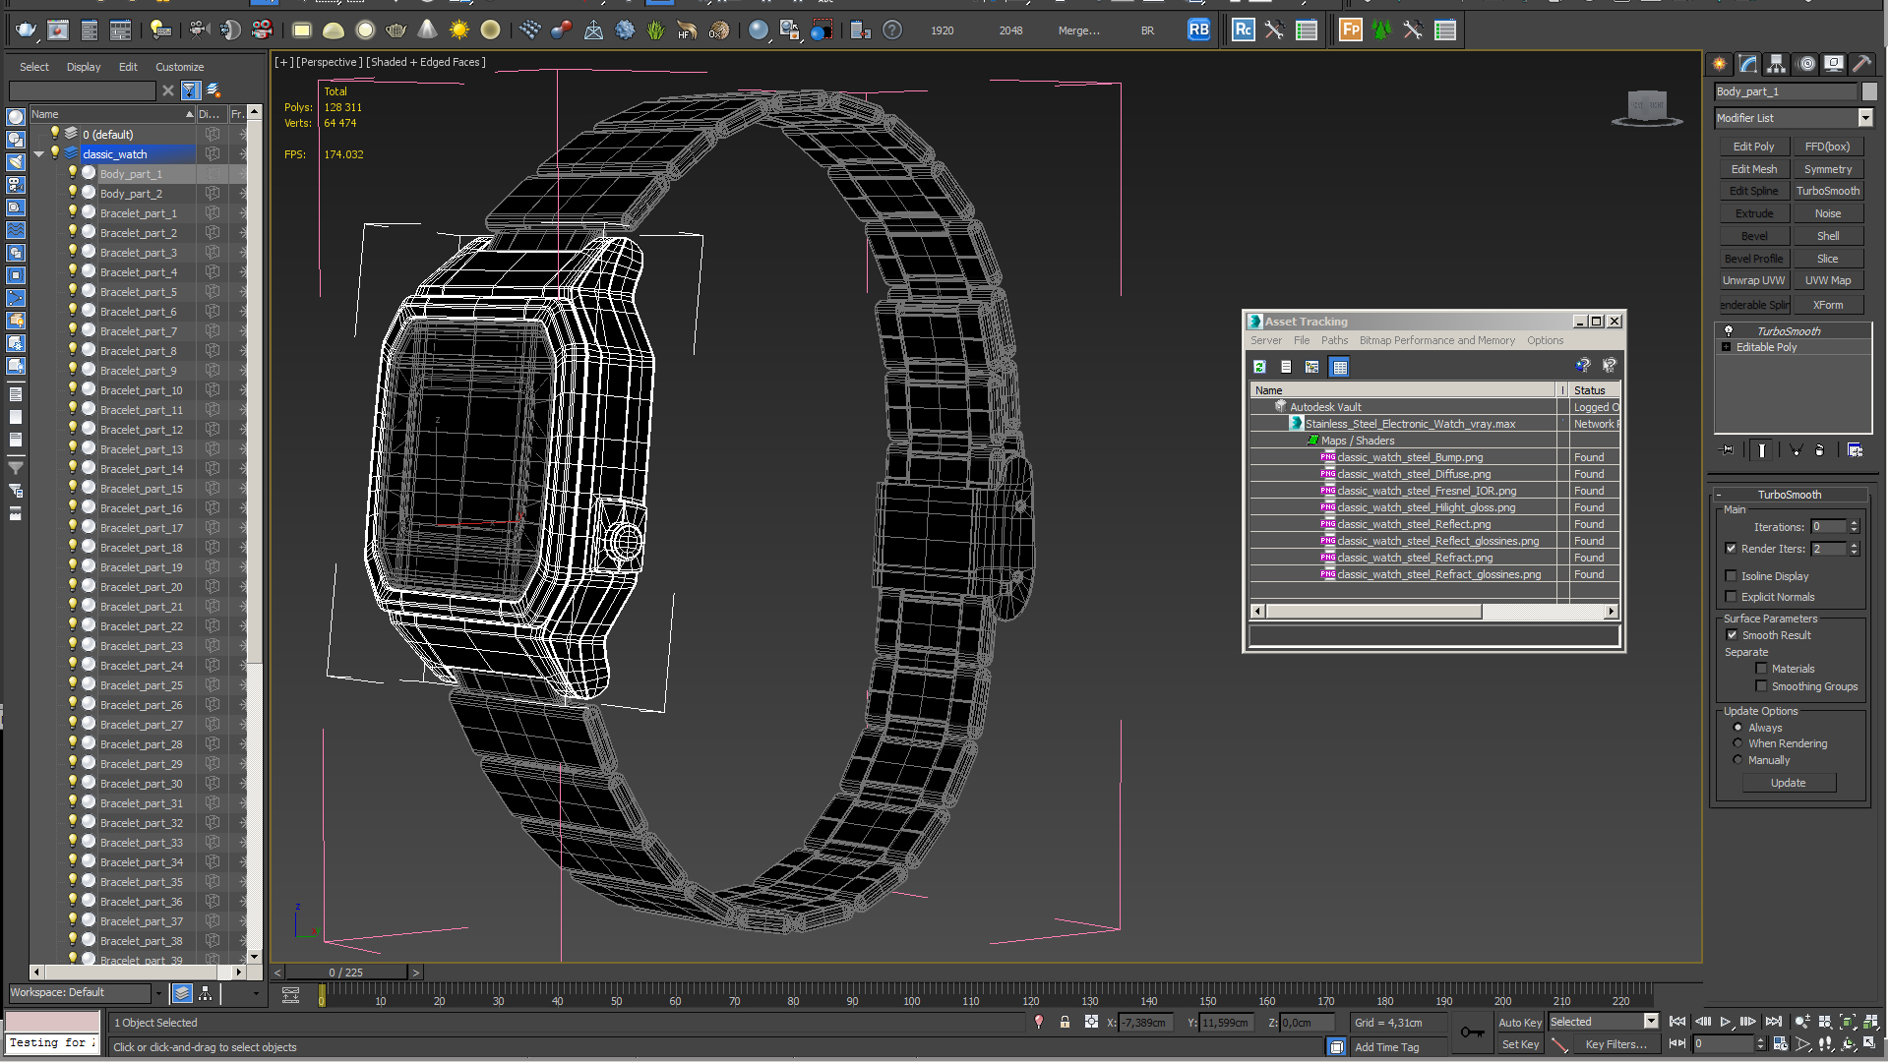The width and height of the screenshot is (1889, 1062).
Task: Click the ViewCube in the viewport
Action: tap(1647, 108)
